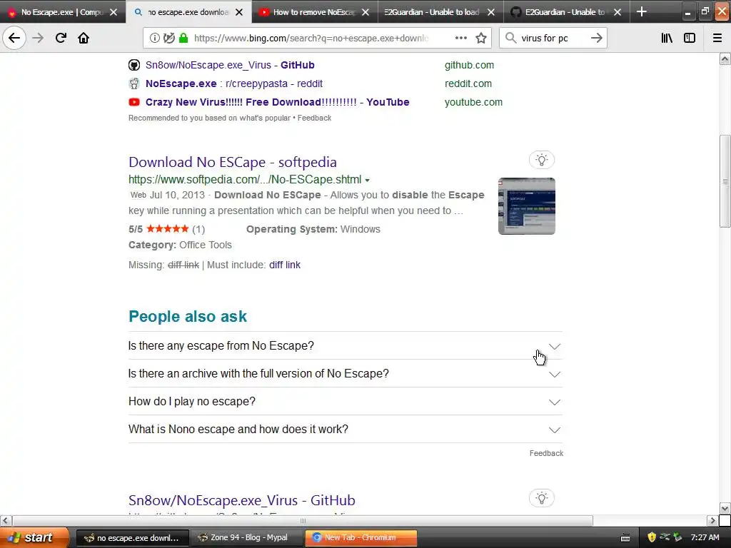Screen dimensions: 731x548
Task: Click the scroll right arrow button
Action: click(712, 520)
